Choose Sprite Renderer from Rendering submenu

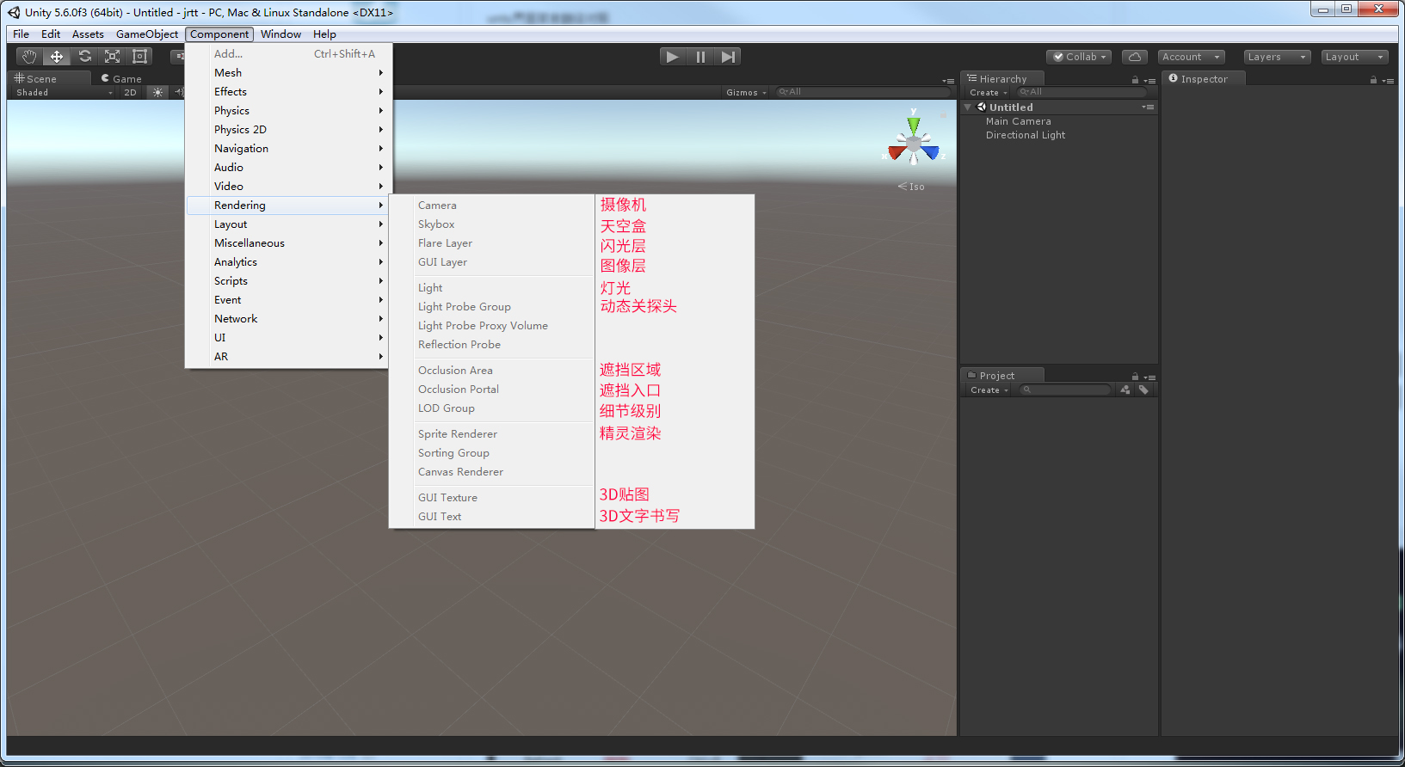(x=458, y=434)
